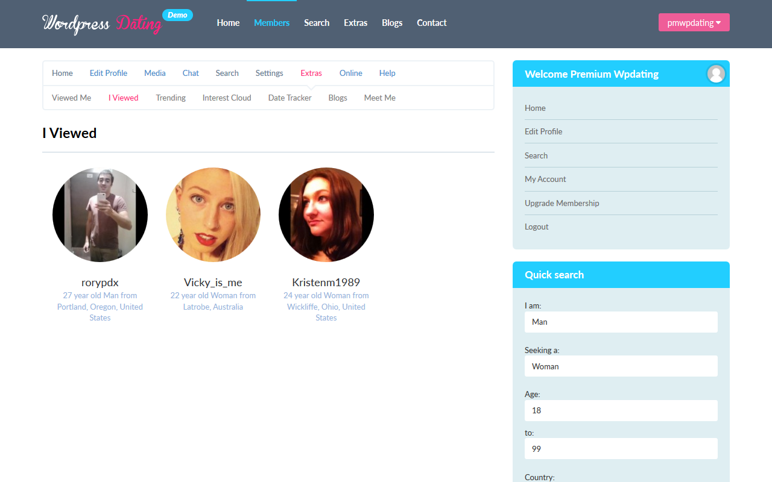Screen dimensions: 772x482
Task: Click Edit Profile in Welcome sidebar
Action: coord(543,131)
